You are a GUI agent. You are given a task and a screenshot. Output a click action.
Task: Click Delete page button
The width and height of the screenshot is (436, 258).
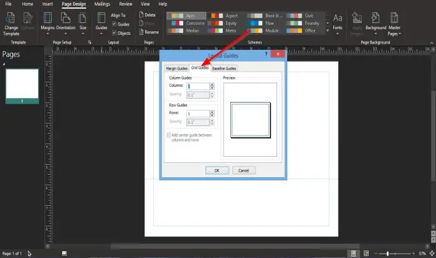148,15
